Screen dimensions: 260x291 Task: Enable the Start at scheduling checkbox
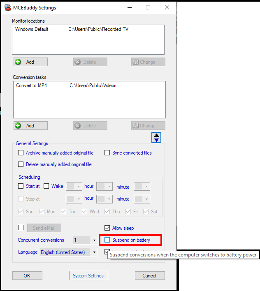(x=21, y=186)
